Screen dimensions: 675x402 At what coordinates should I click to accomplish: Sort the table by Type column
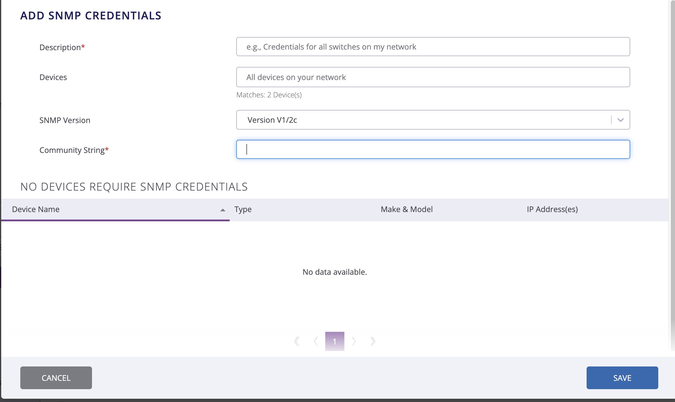pyautogui.click(x=243, y=209)
